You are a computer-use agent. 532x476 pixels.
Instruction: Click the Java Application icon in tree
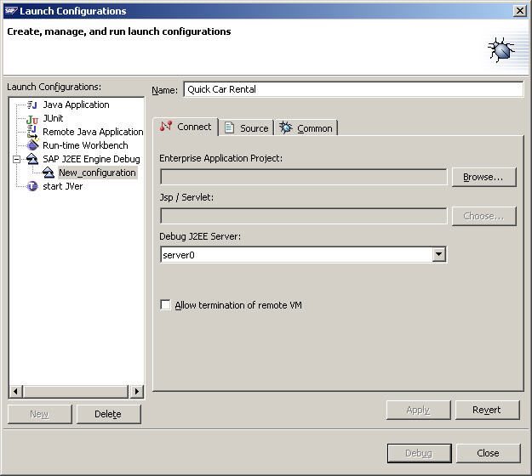click(32, 105)
